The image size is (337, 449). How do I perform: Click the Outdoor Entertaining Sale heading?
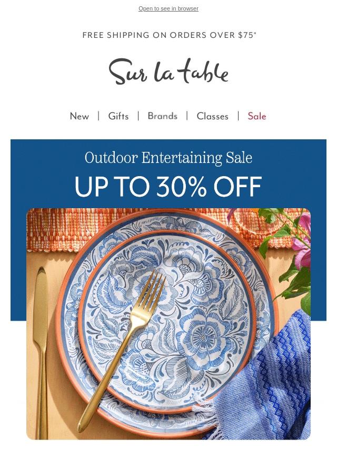pos(168,158)
